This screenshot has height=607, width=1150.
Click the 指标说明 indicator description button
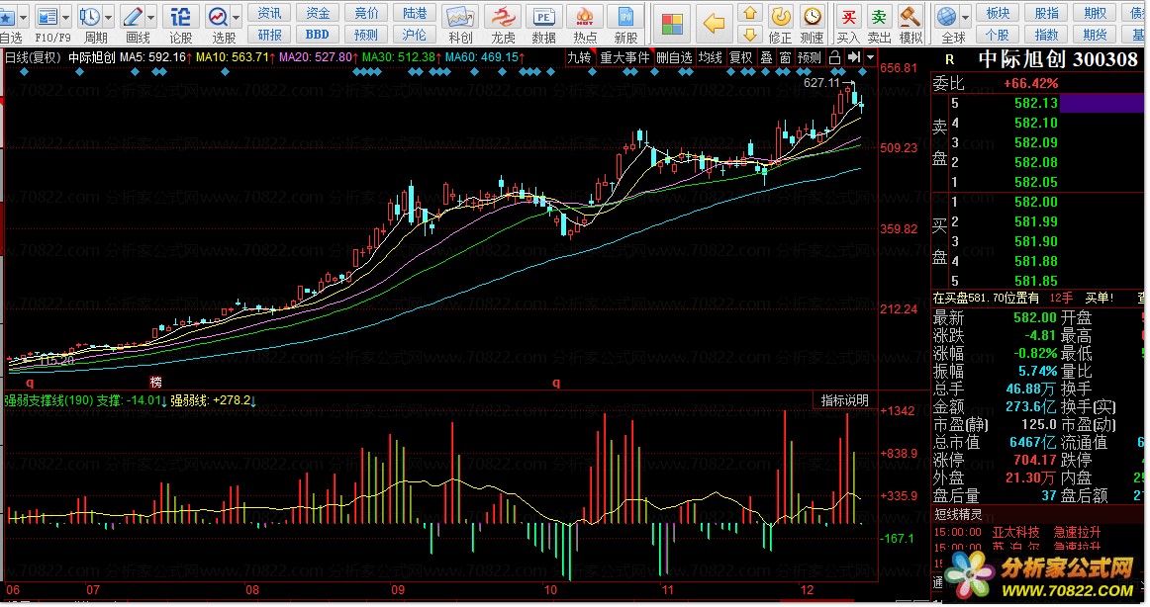(x=844, y=400)
